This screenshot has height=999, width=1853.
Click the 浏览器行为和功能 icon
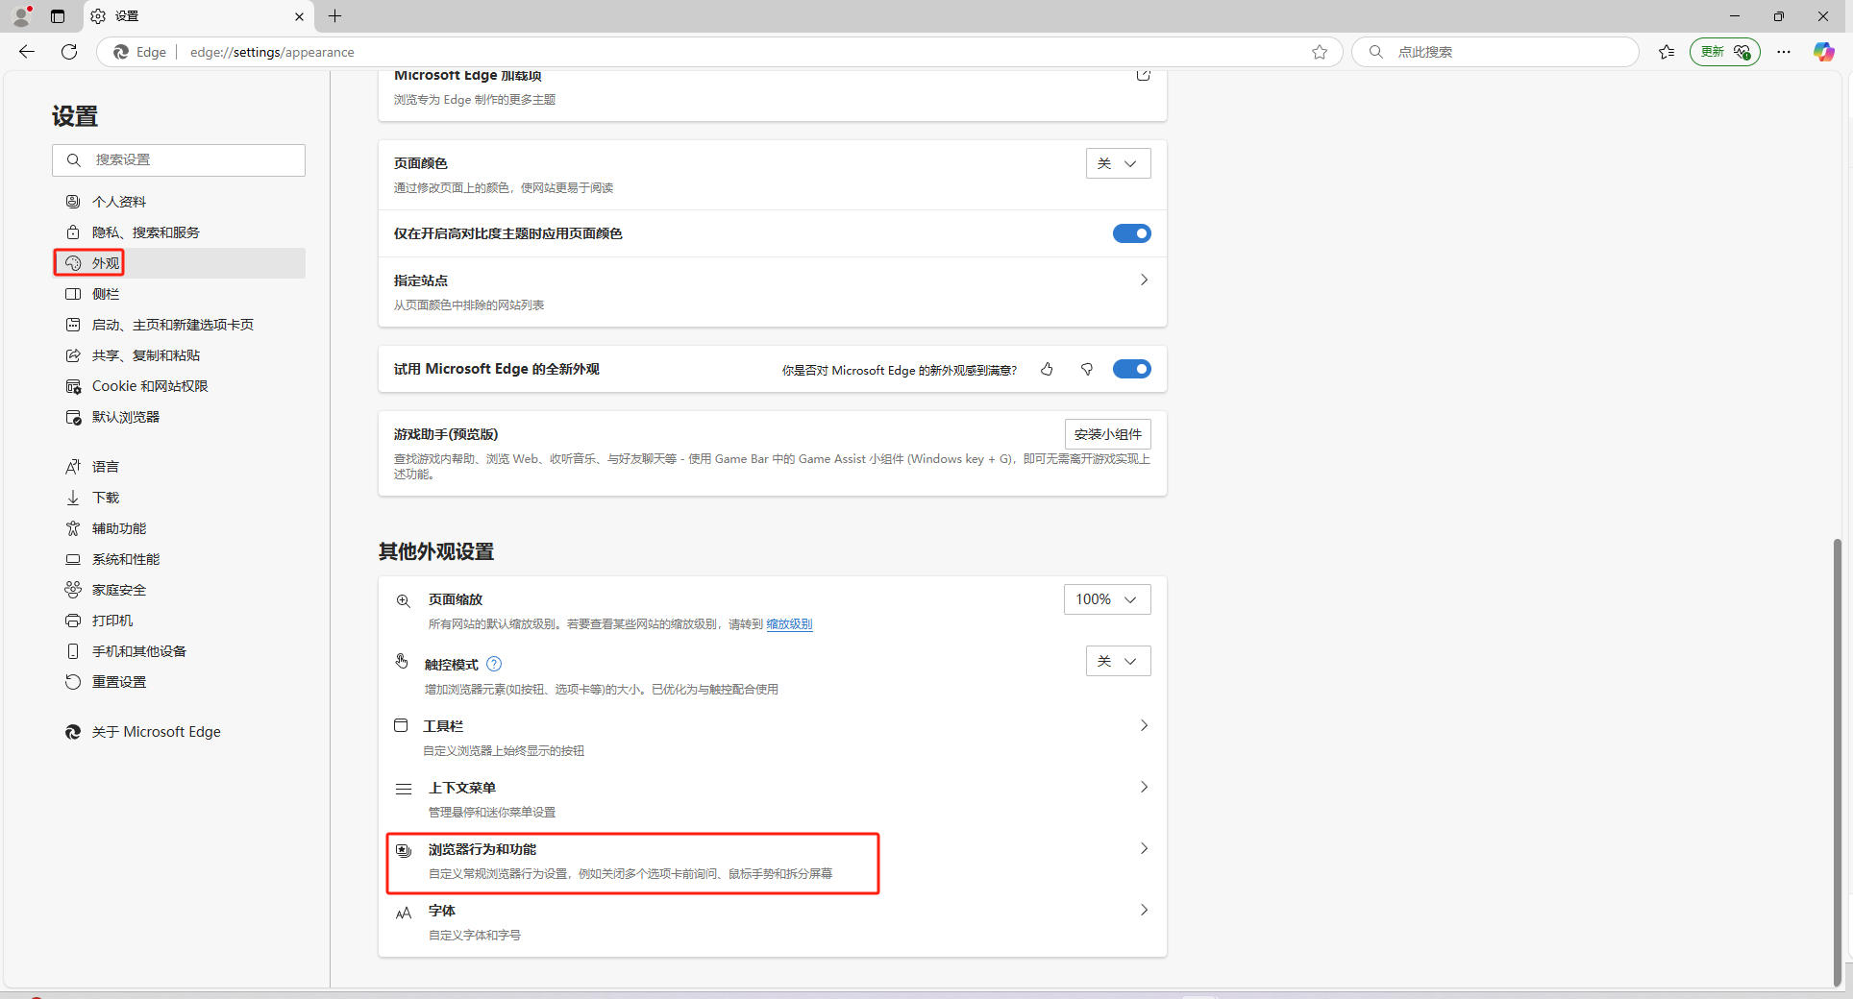[x=404, y=850]
